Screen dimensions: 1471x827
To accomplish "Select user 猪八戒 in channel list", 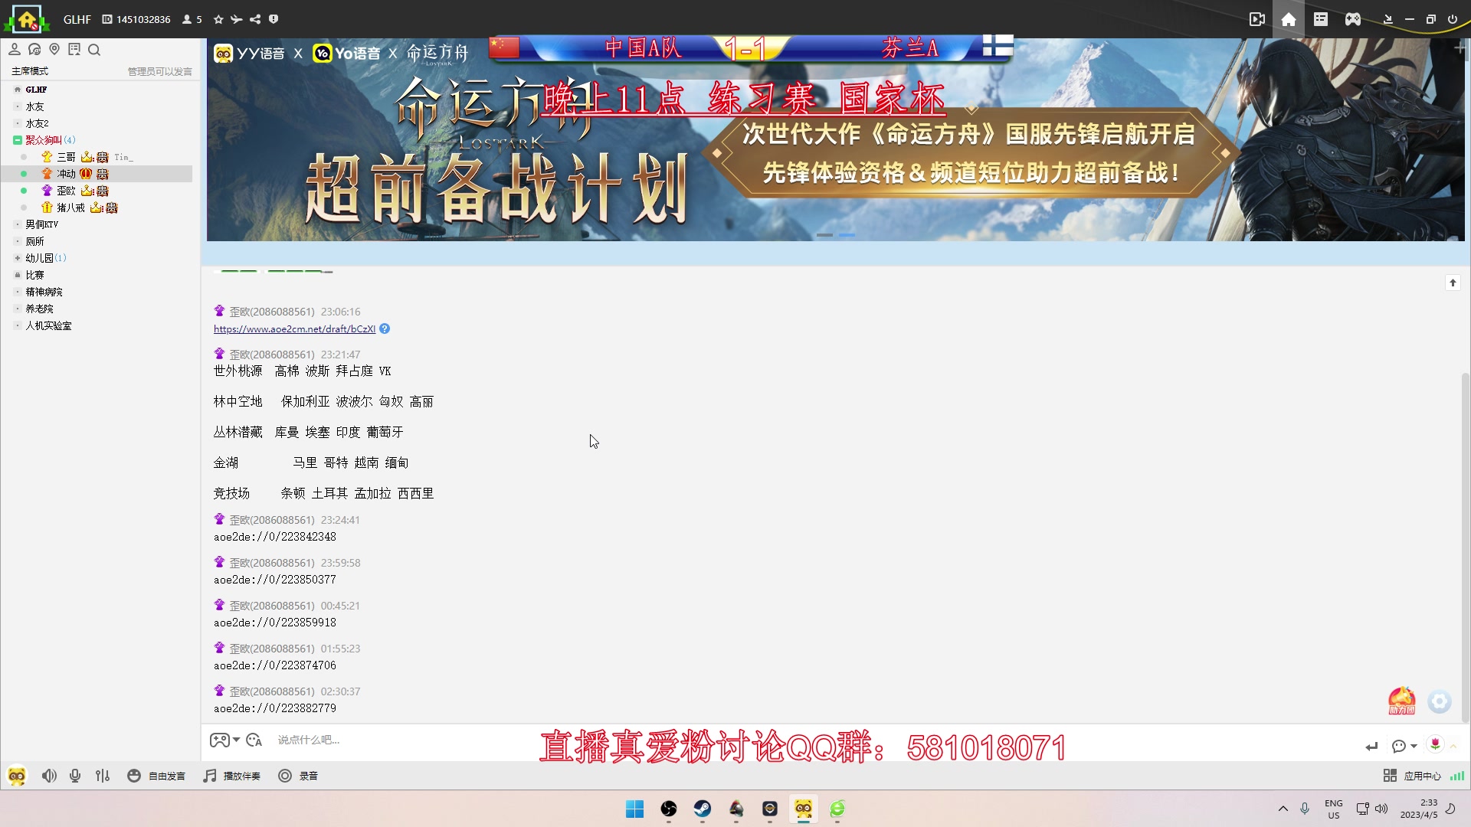I will point(70,208).
